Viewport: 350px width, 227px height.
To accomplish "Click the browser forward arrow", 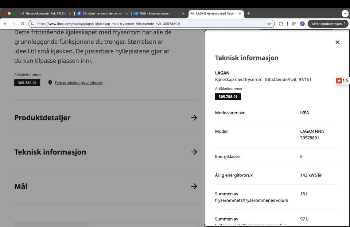I will [x=14, y=24].
